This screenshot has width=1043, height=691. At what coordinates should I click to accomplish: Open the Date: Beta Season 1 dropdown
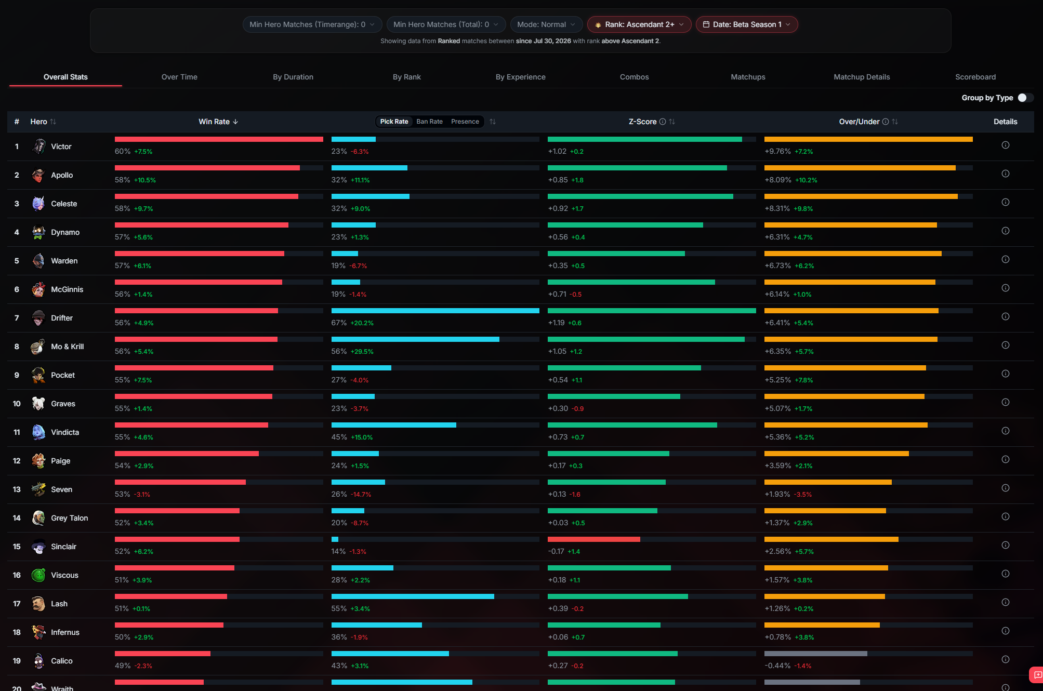746,24
